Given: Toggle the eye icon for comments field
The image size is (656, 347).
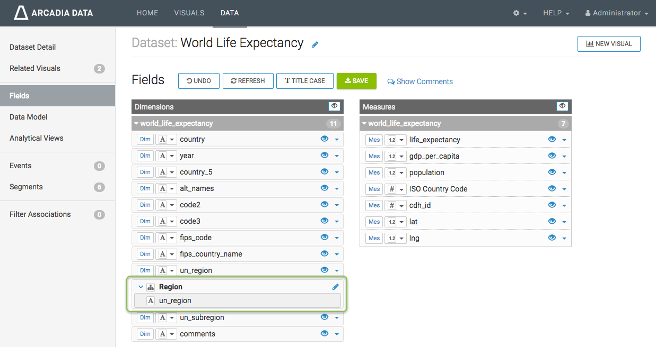Looking at the screenshot, I should coord(325,334).
